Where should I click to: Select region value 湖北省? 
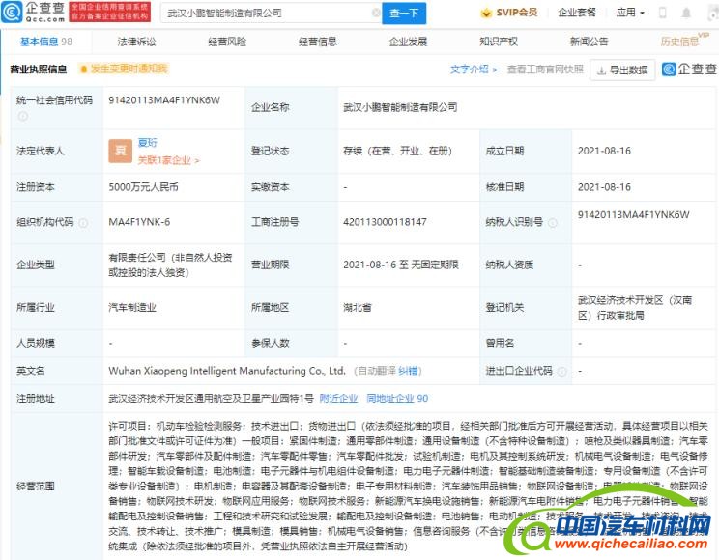coord(358,307)
